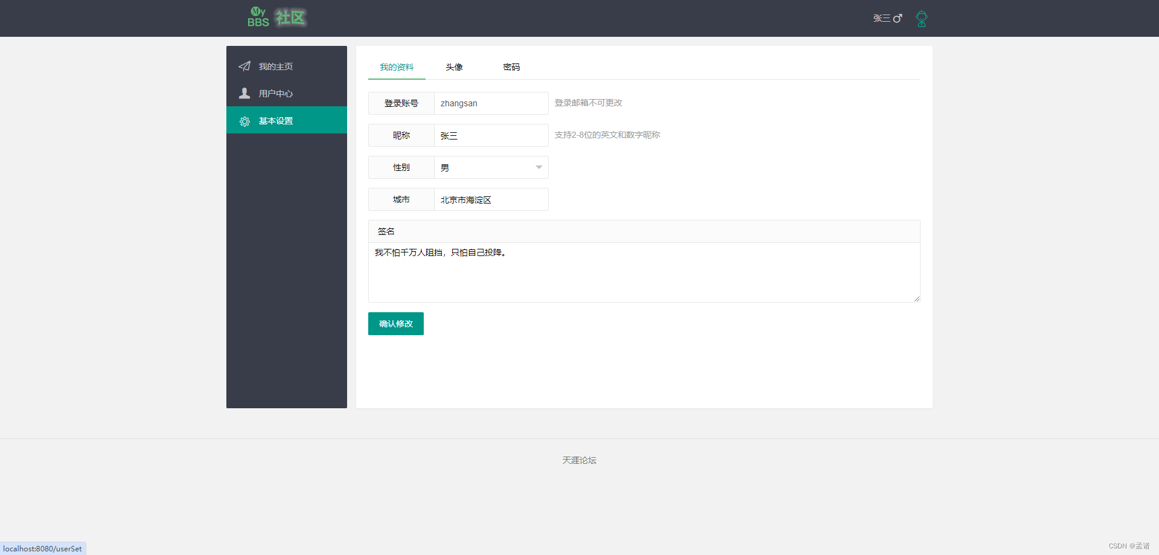Viewport: 1159px width, 555px height.
Task: Select the 头像 tab
Action: click(454, 67)
